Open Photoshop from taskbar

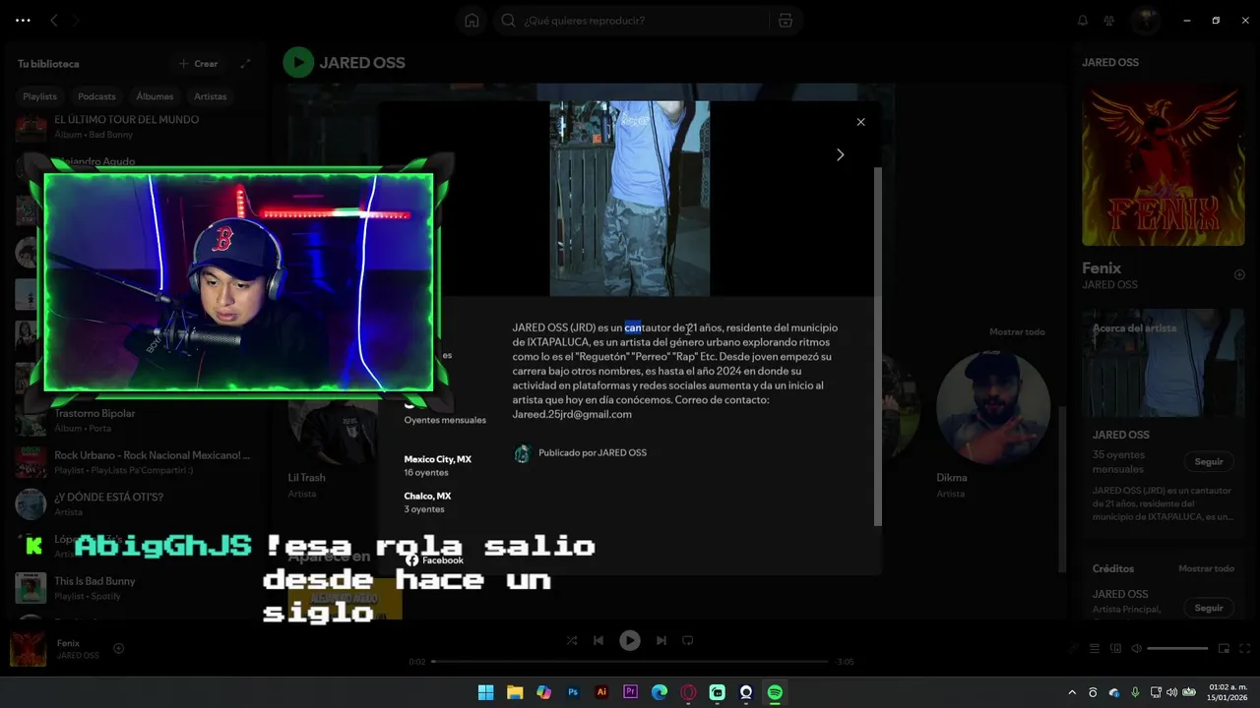tap(573, 693)
